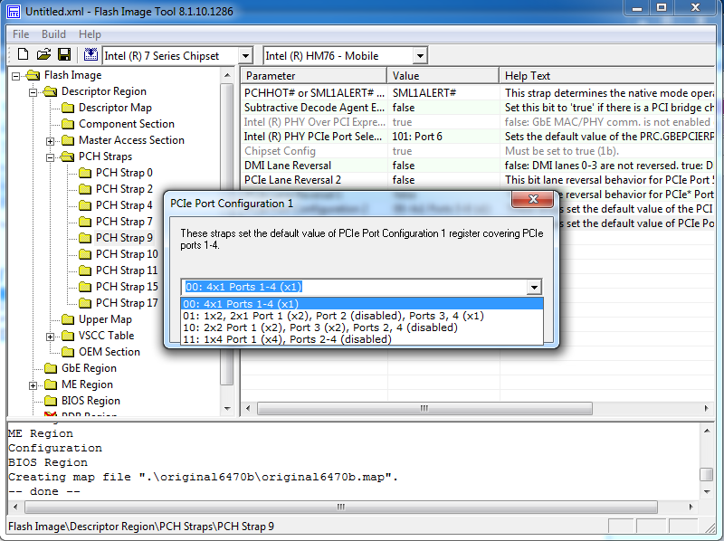724x541 pixels.
Task: Choose option 11: 1x4 Port 1 (x4)
Action: pos(363,339)
